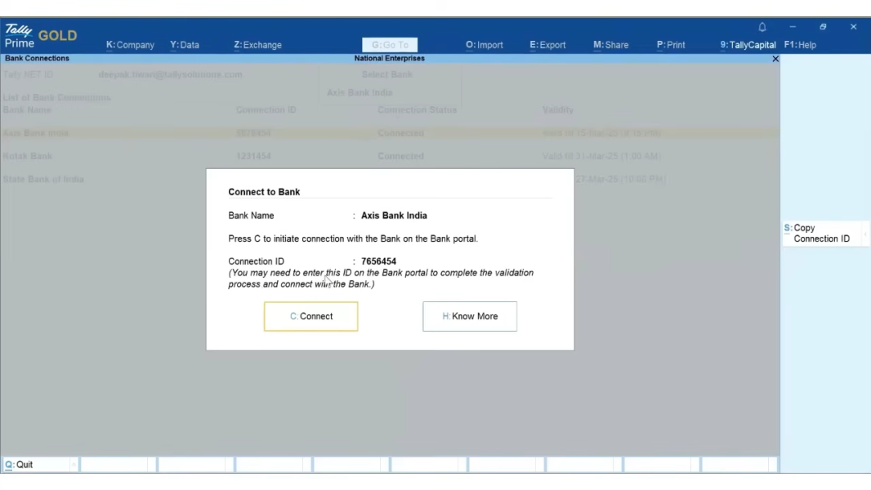Click the 'Connected' status of Axis Bank India row
This screenshot has width=871, height=490.
click(400, 133)
